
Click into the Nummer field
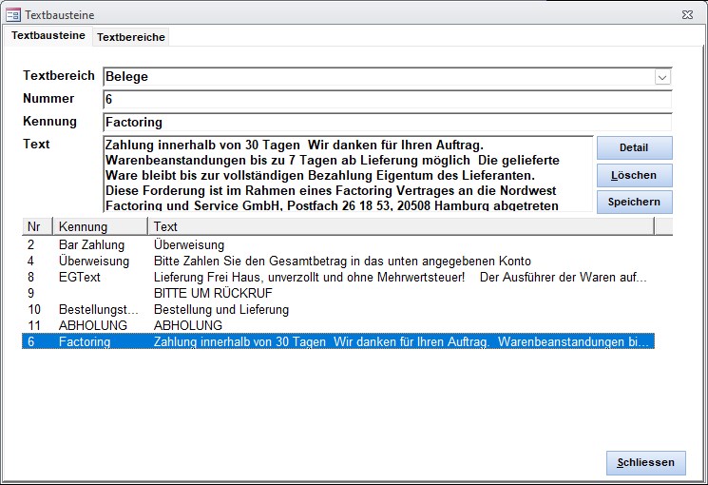coord(386,99)
